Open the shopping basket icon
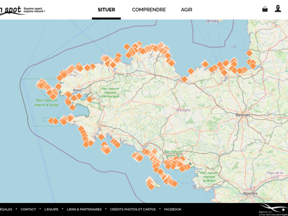Image resolution: width=288 pixels, height=216 pixels. point(265,9)
